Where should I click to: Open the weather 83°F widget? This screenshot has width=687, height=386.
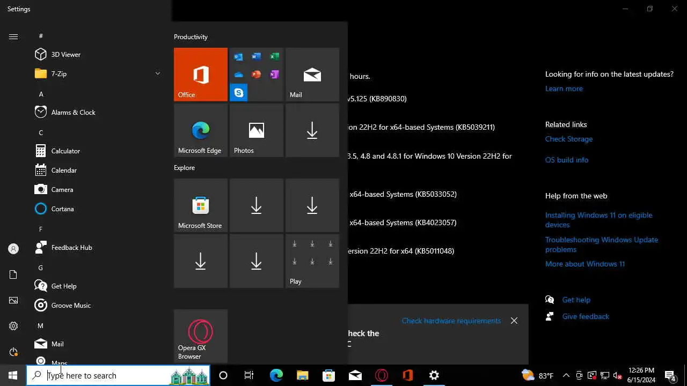(537, 375)
